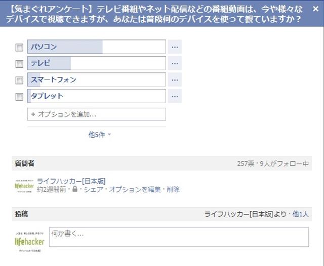
Task: Open the 他1人 posters link
Action: [x=300, y=214]
